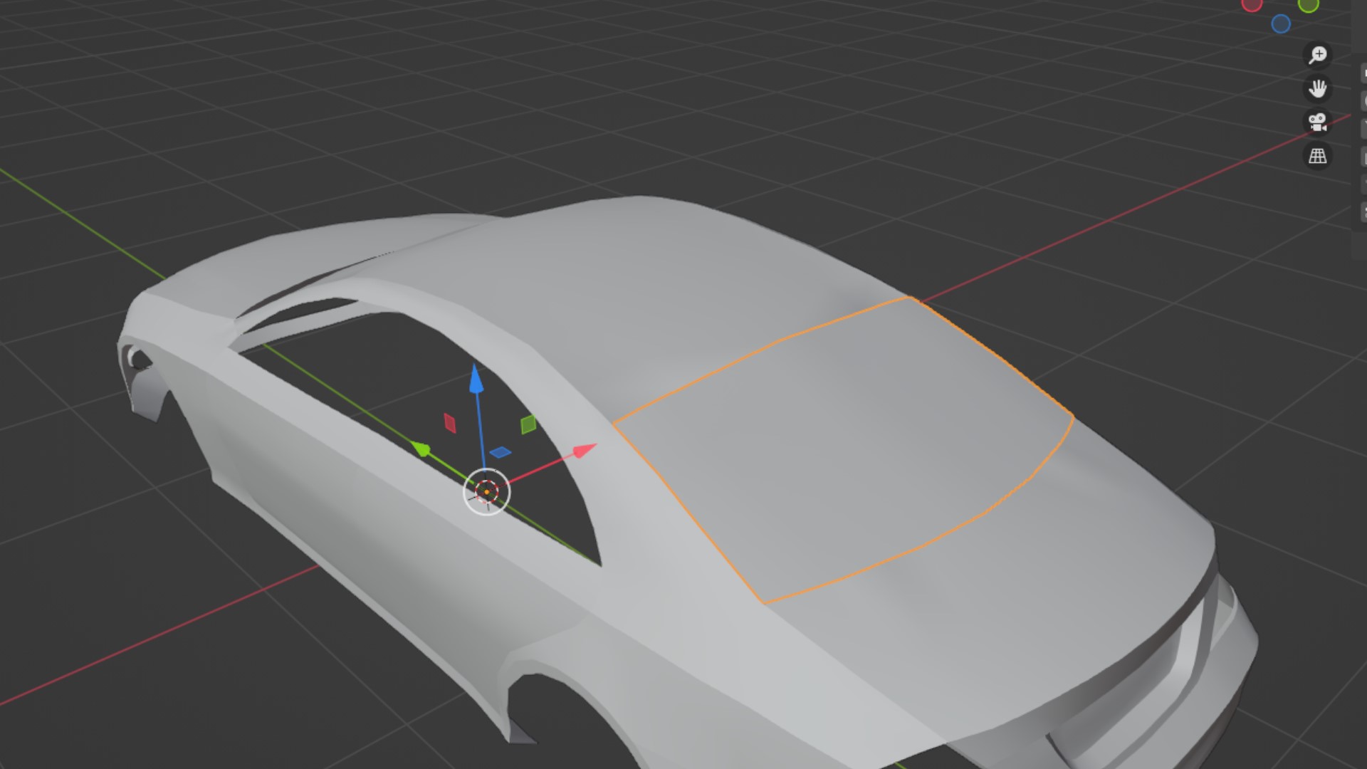Click the green Y move gizmo arrow
The image size is (1367, 769).
click(421, 449)
